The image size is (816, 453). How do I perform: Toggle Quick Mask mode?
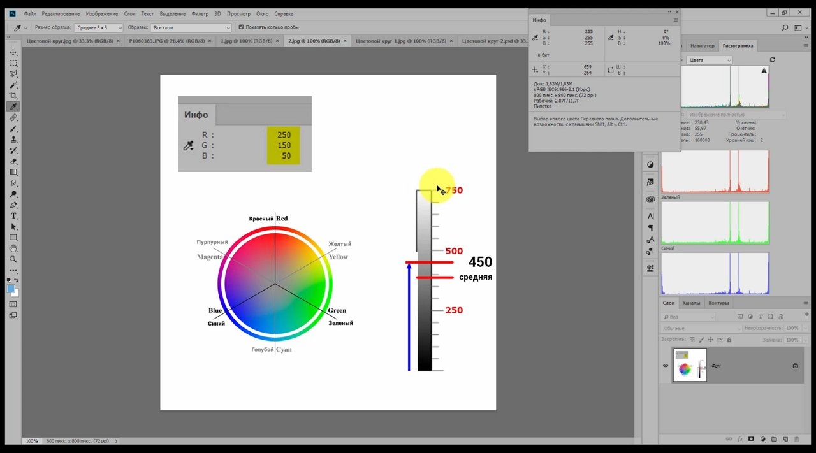click(x=13, y=304)
